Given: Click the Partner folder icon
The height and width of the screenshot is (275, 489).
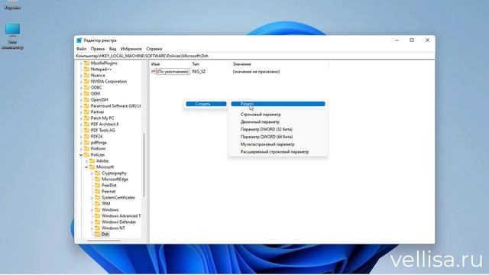Looking at the screenshot, I should click(86, 112).
